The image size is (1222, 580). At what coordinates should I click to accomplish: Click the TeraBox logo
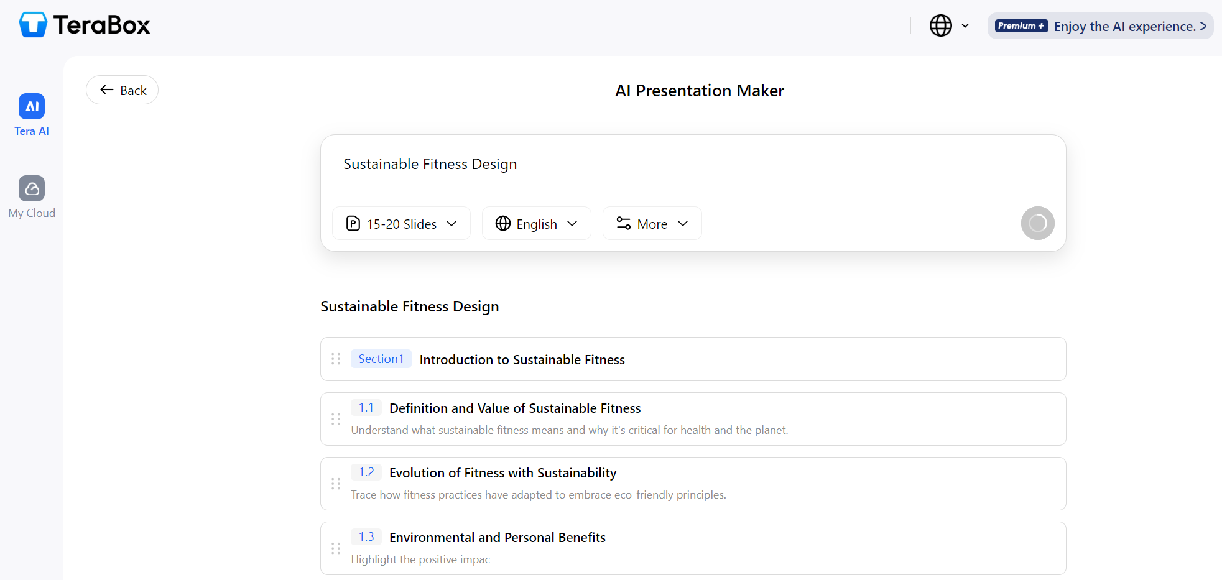tap(85, 25)
